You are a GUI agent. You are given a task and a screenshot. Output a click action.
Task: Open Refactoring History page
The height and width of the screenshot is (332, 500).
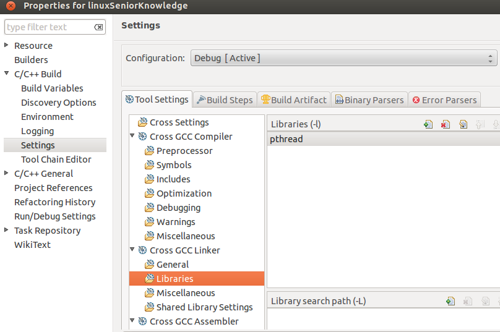click(x=55, y=202)
